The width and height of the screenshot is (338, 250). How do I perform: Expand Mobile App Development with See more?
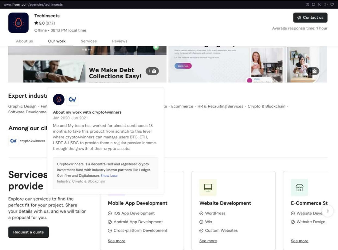pyautogui.click(x=116, y=241)
